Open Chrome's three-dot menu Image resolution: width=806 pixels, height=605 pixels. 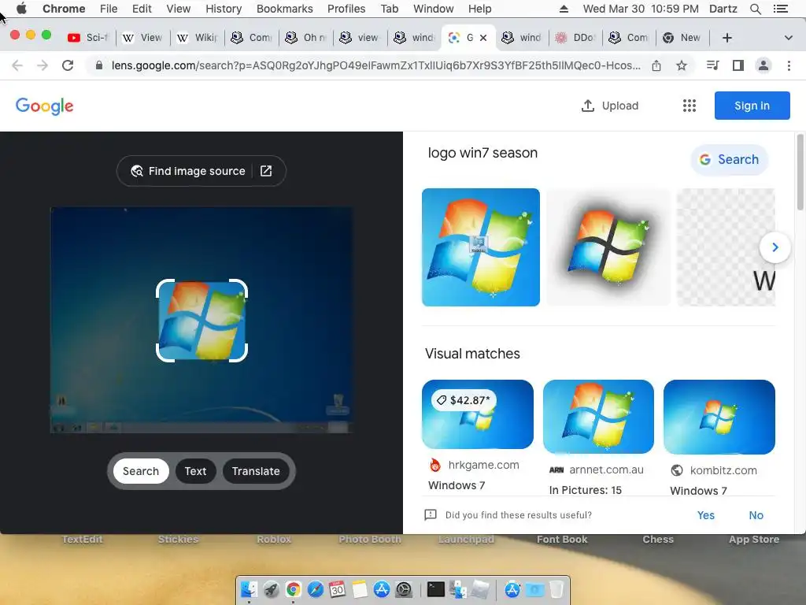(789, 65)
